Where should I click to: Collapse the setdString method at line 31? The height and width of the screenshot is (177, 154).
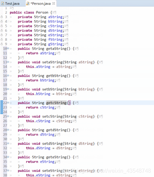click(8, 143)
